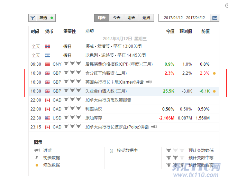Click the legend megaphone 讲话 icon
228x181 pixels.
click(x=37, y=150)
